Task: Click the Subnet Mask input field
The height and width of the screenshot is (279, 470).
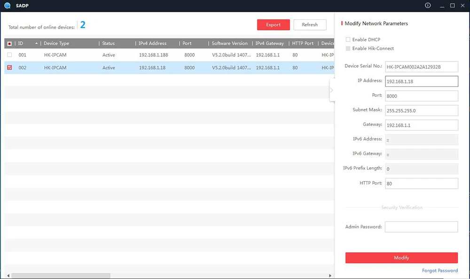Action: coord(422,110)
